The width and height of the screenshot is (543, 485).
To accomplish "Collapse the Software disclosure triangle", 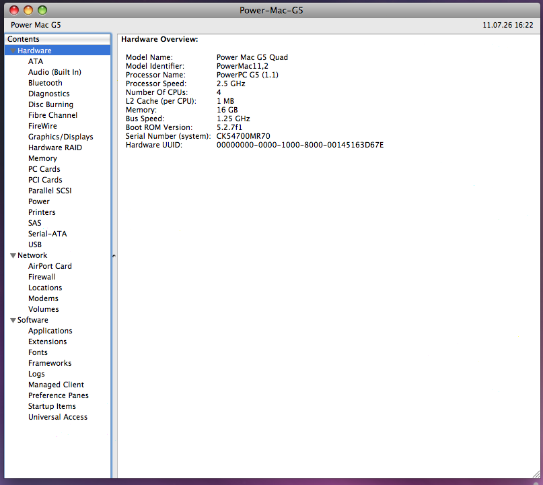I will point(13,320).
